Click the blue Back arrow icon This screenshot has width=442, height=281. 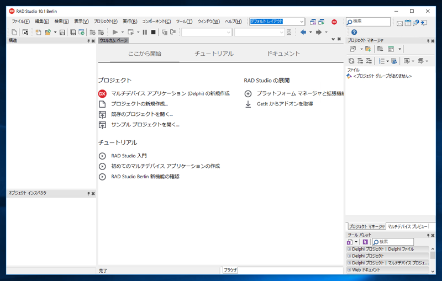click(303, 32)
